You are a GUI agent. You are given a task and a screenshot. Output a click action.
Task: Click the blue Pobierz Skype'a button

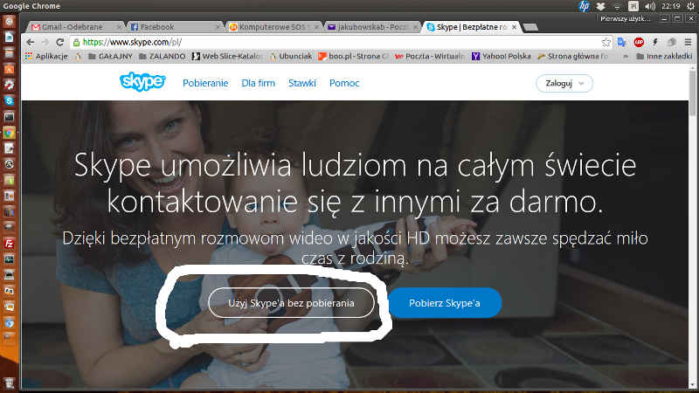(445, 303)
